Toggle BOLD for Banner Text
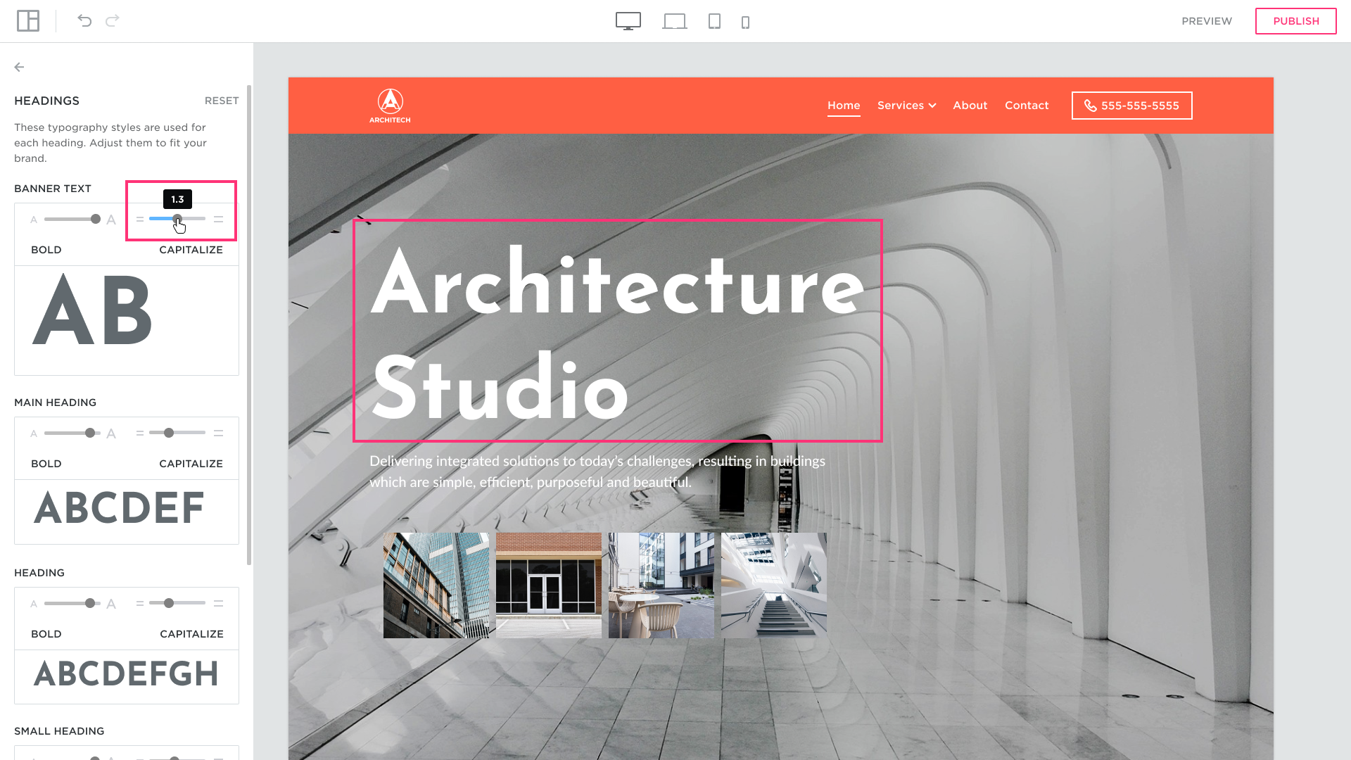 coord(46,250)
